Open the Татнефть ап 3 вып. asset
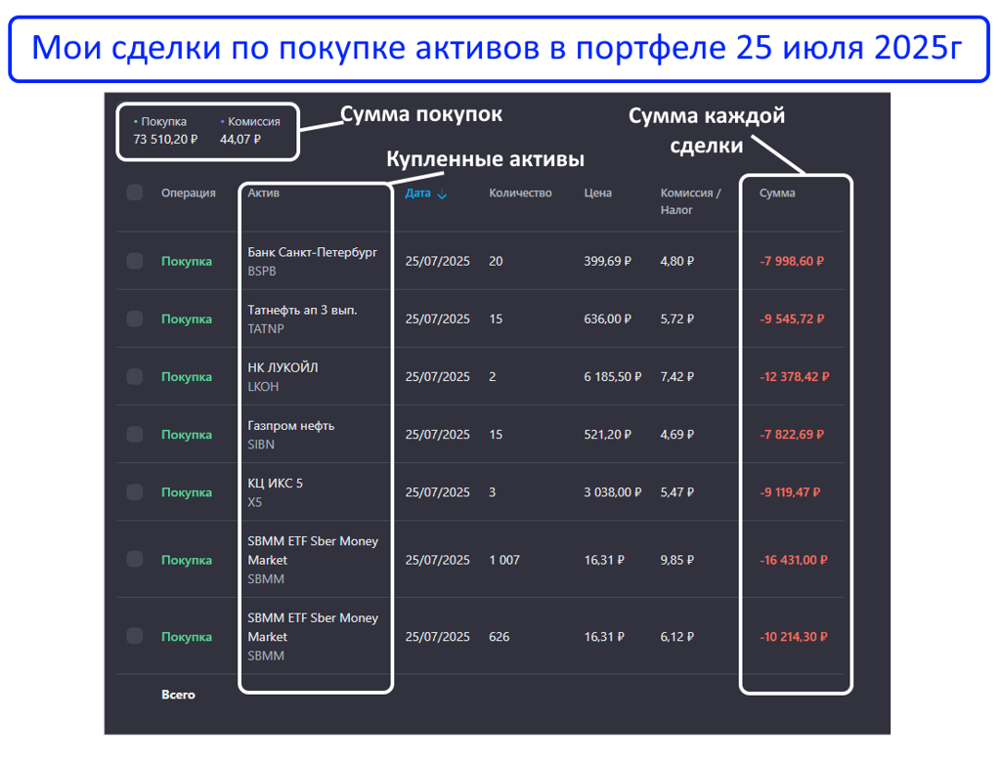This screenshot has height=763, width=1001. pos(302,310)
